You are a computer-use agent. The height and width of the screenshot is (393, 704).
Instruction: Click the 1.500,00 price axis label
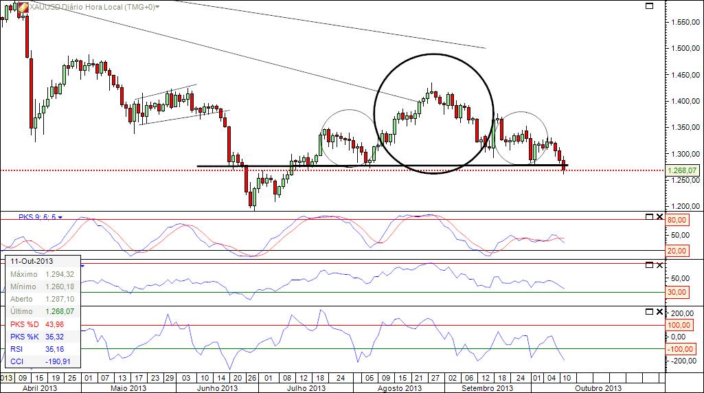coord(685,49)
